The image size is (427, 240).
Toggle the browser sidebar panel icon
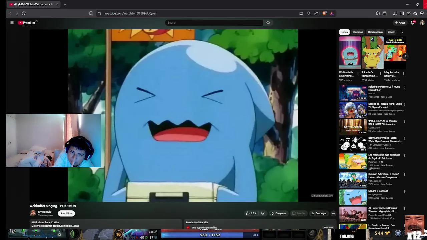pos(402,13)
